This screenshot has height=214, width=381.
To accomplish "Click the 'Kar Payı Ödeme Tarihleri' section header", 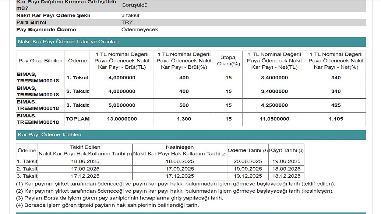I will [x=49, y=135].
